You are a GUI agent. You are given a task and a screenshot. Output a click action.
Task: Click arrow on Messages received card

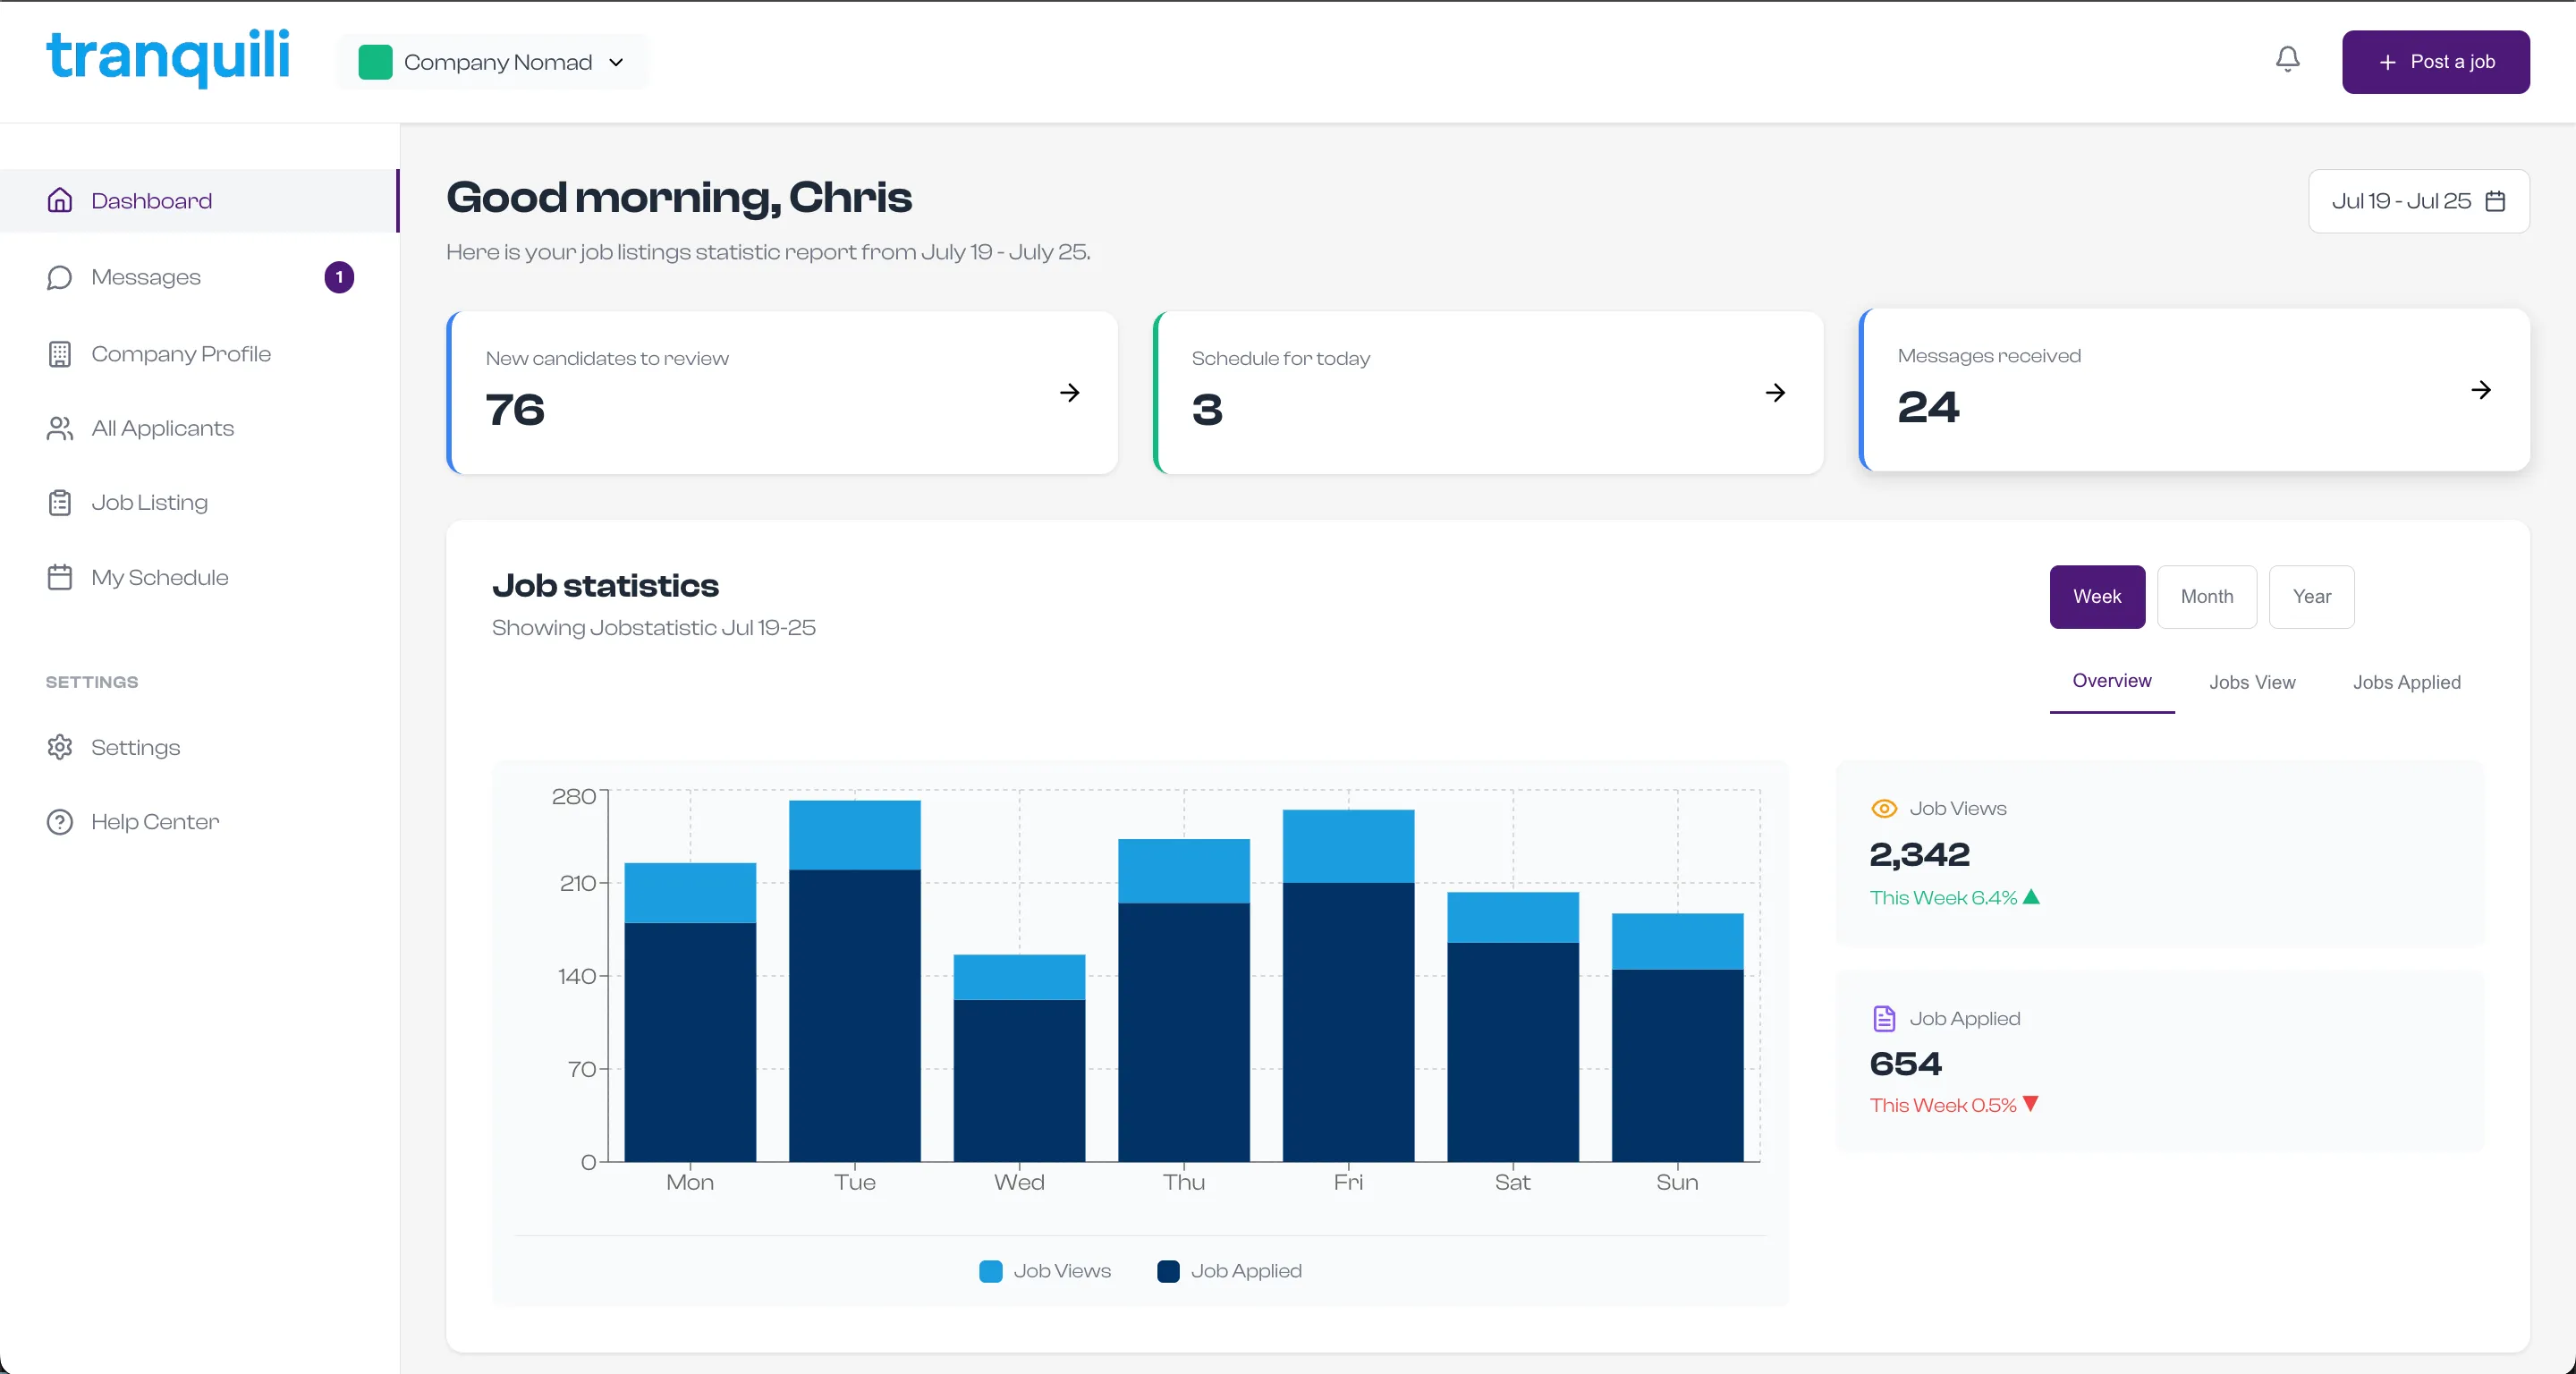tap(2481, 390)
